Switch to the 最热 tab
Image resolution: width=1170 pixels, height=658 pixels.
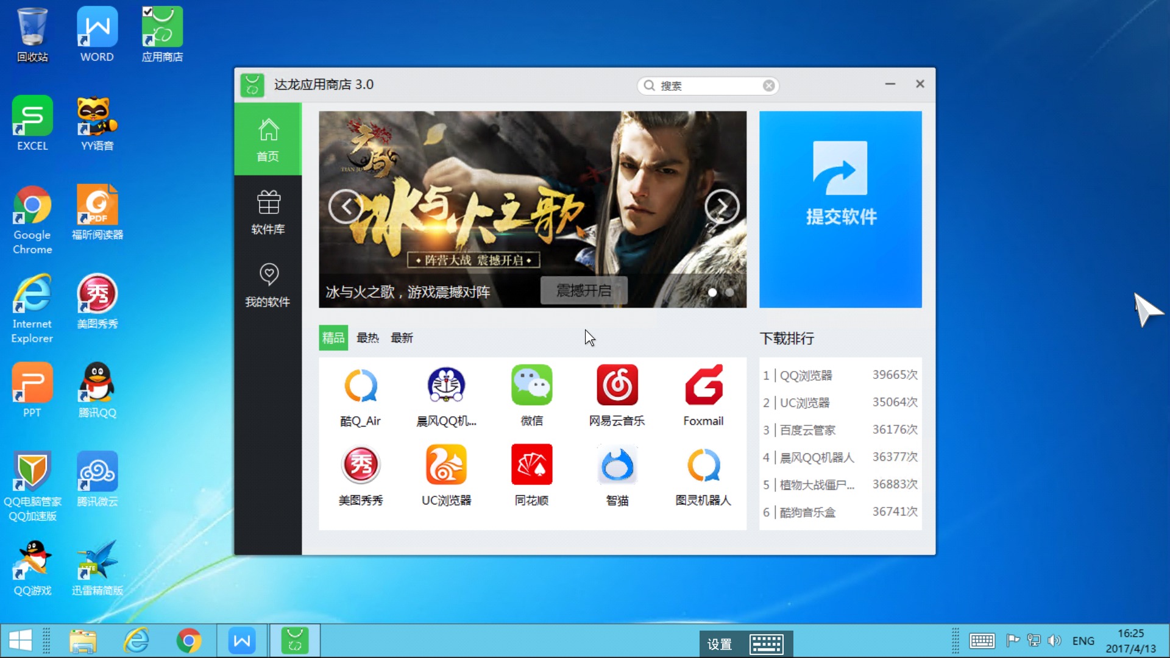point(367,338)
